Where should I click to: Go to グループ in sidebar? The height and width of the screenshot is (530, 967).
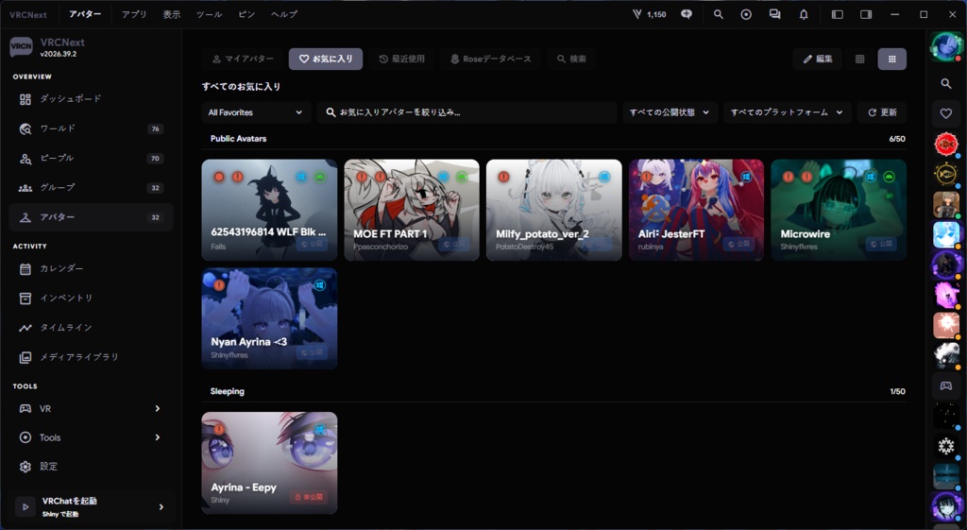point(92,188)
